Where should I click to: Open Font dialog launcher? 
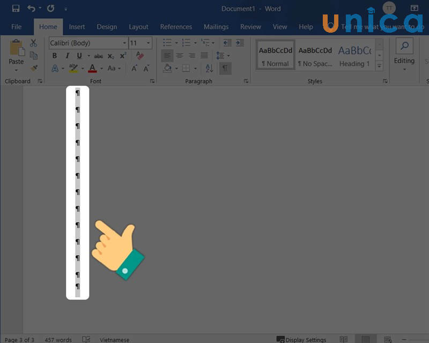click(152, 81)
